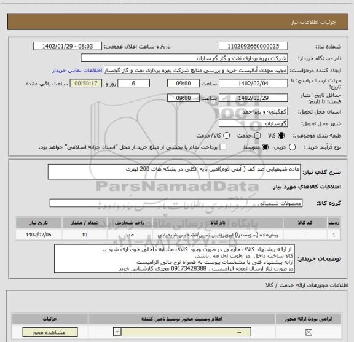The image size is (354, 342).
Task: Click the price validity hour field
Action: 183,98
